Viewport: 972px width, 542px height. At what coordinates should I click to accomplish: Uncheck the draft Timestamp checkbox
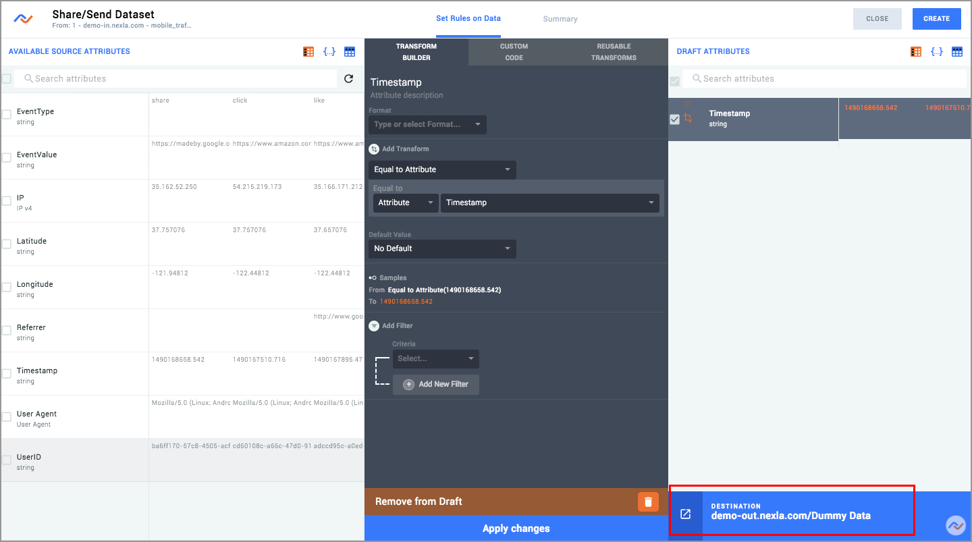[674, 119]
